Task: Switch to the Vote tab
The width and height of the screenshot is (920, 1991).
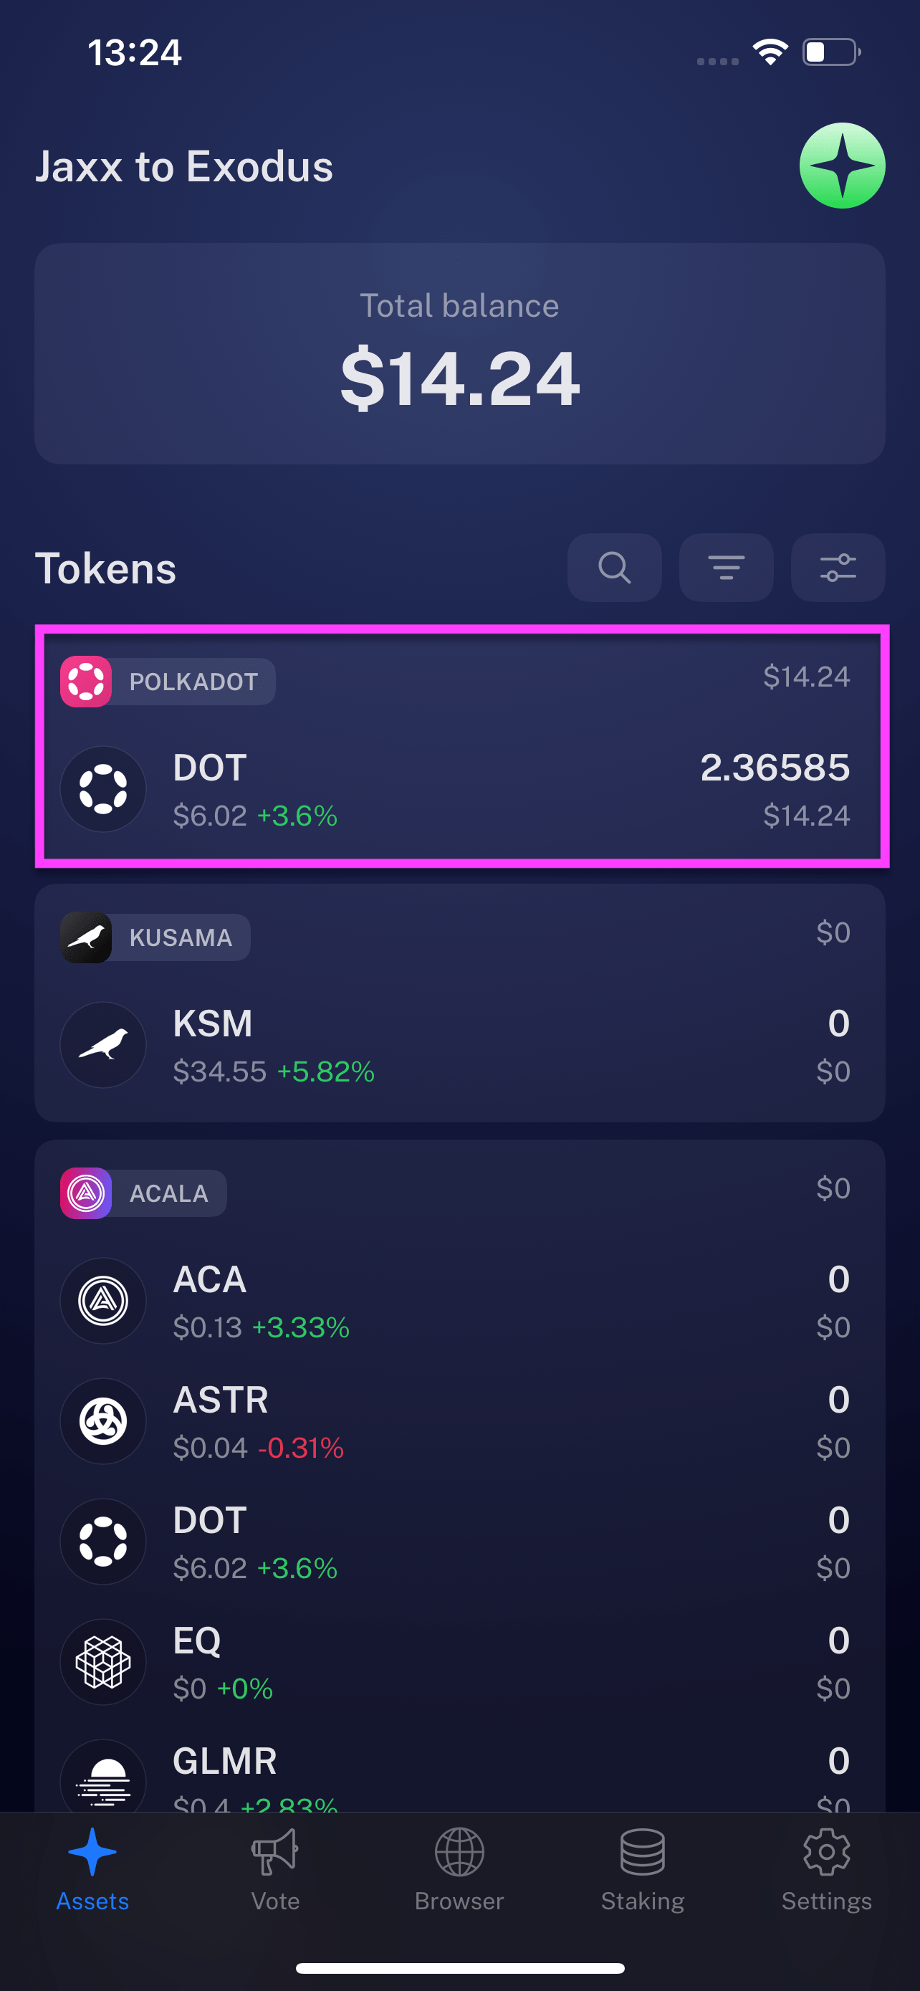Action: [275, 1867]
